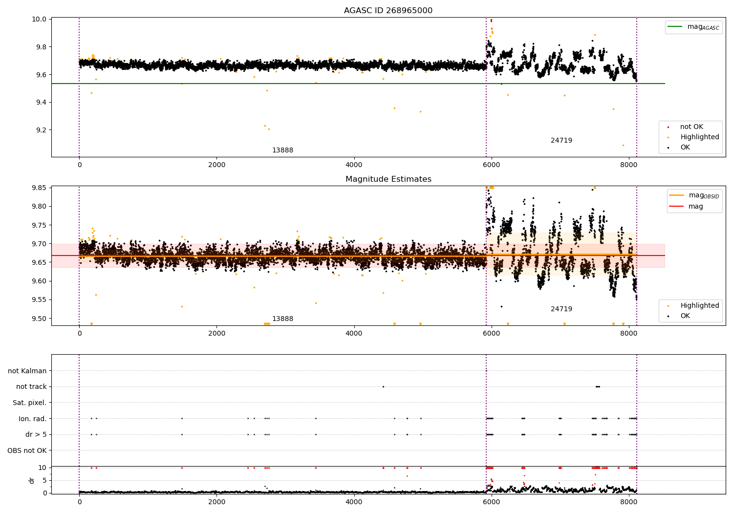Click the 'Ion. rad.' row label
Viewport: 733px width, 513px height.
33,419
